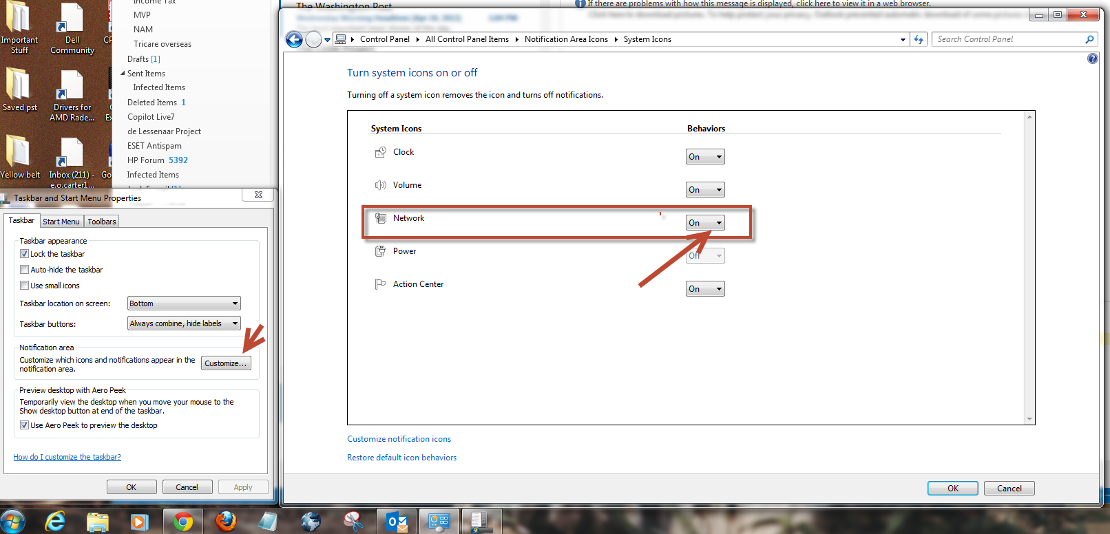Open the Dell Community desktop shortcut
The height and width of the screenshot is (534, 1110).
click(x=72, y=28)
